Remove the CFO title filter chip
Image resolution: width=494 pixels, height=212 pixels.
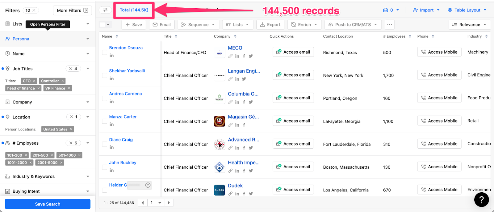[x=34, y=81]
